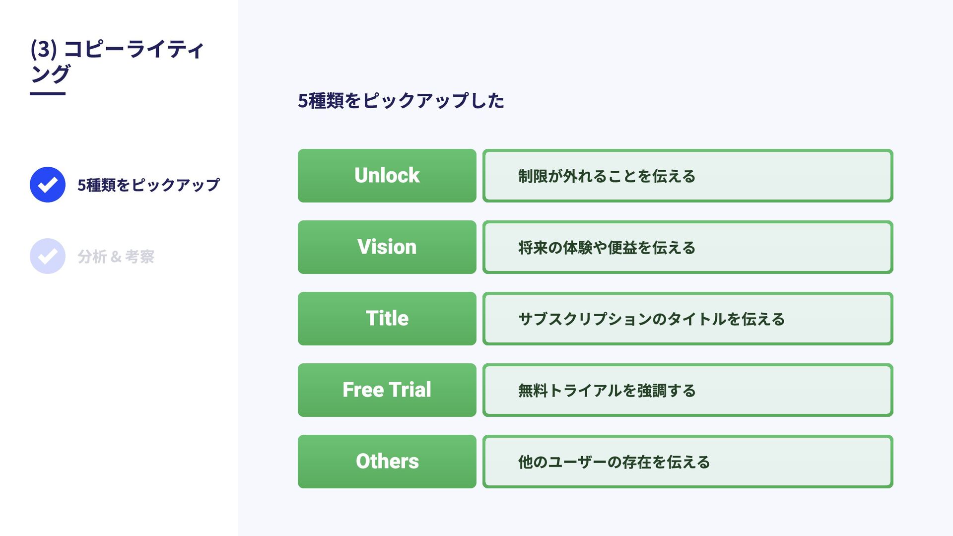
Task: Click the word Others in white text
Action: (387, 462)
